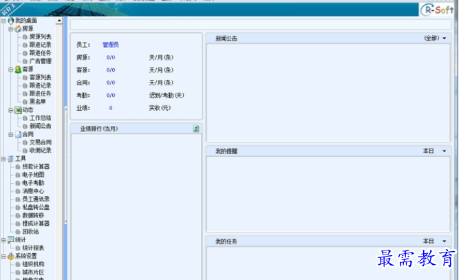The height and width of the screenshot is (280, 461).
Task: Open 统计报表 in the tree
Action: coord(33,248)
